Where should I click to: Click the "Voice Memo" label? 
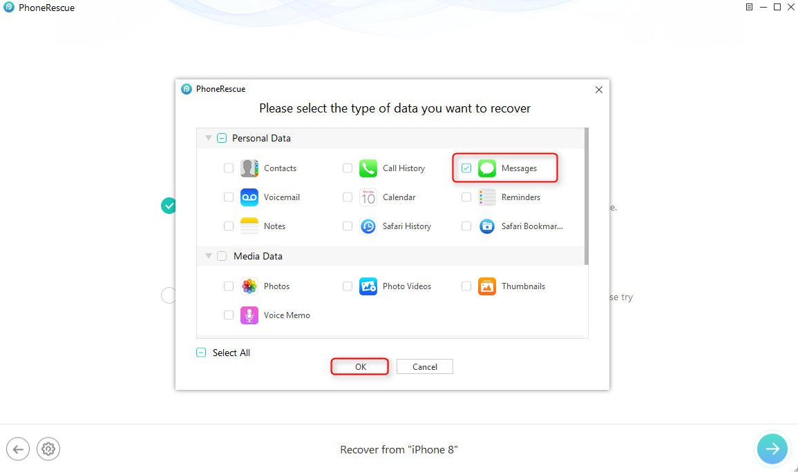point(287,315)
